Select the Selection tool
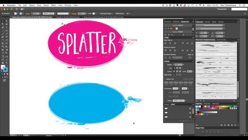 click(3, 21)
